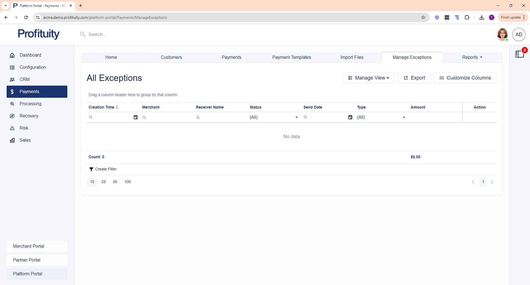This screenshot has width=530, height=285.
Task: Expand the Status filter dropdown
Action: 296,117
